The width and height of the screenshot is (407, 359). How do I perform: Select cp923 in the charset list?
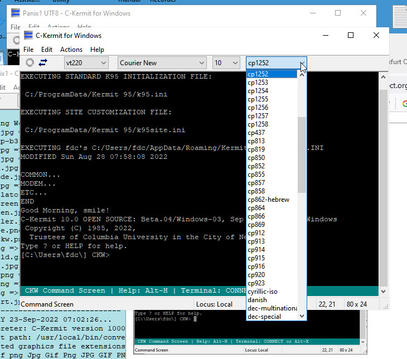[272, 283]
